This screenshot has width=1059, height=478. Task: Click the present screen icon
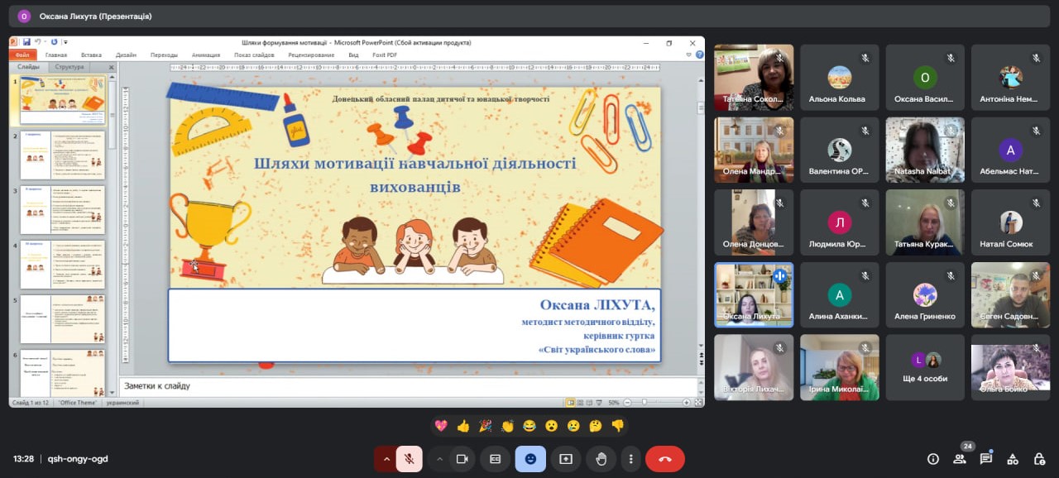566,459
